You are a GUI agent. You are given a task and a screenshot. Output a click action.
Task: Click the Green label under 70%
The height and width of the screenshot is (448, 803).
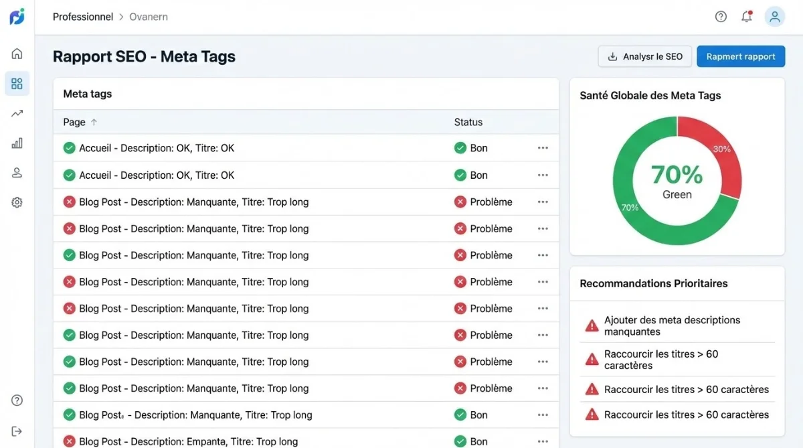[x=677, y=195]
